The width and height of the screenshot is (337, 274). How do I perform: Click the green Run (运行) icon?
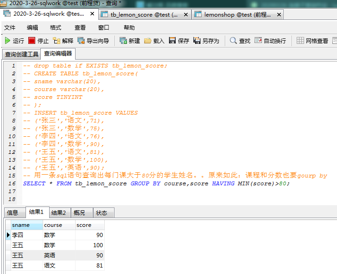coord(8,41)
